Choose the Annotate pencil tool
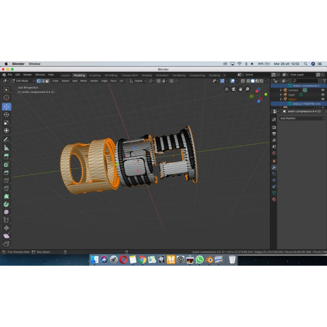Image resolution: width=327 pixels, height=327 pixels. 6,140
